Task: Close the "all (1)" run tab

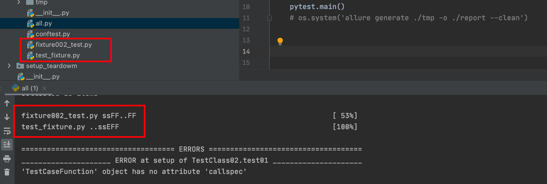Action: 44,88
